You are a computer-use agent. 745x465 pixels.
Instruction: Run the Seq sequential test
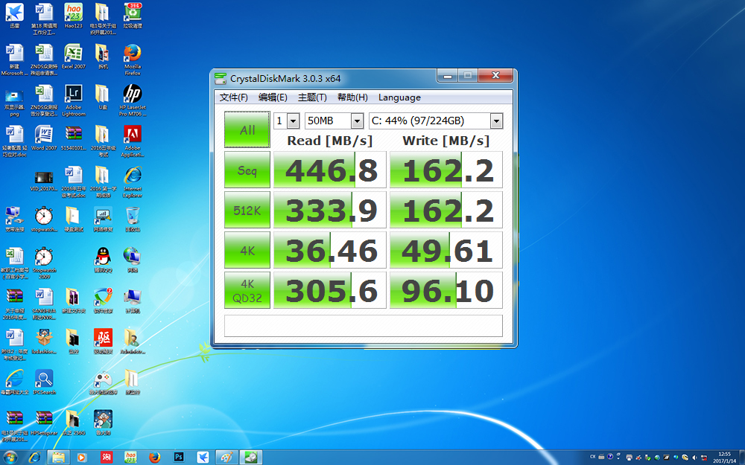click(247, 170)
